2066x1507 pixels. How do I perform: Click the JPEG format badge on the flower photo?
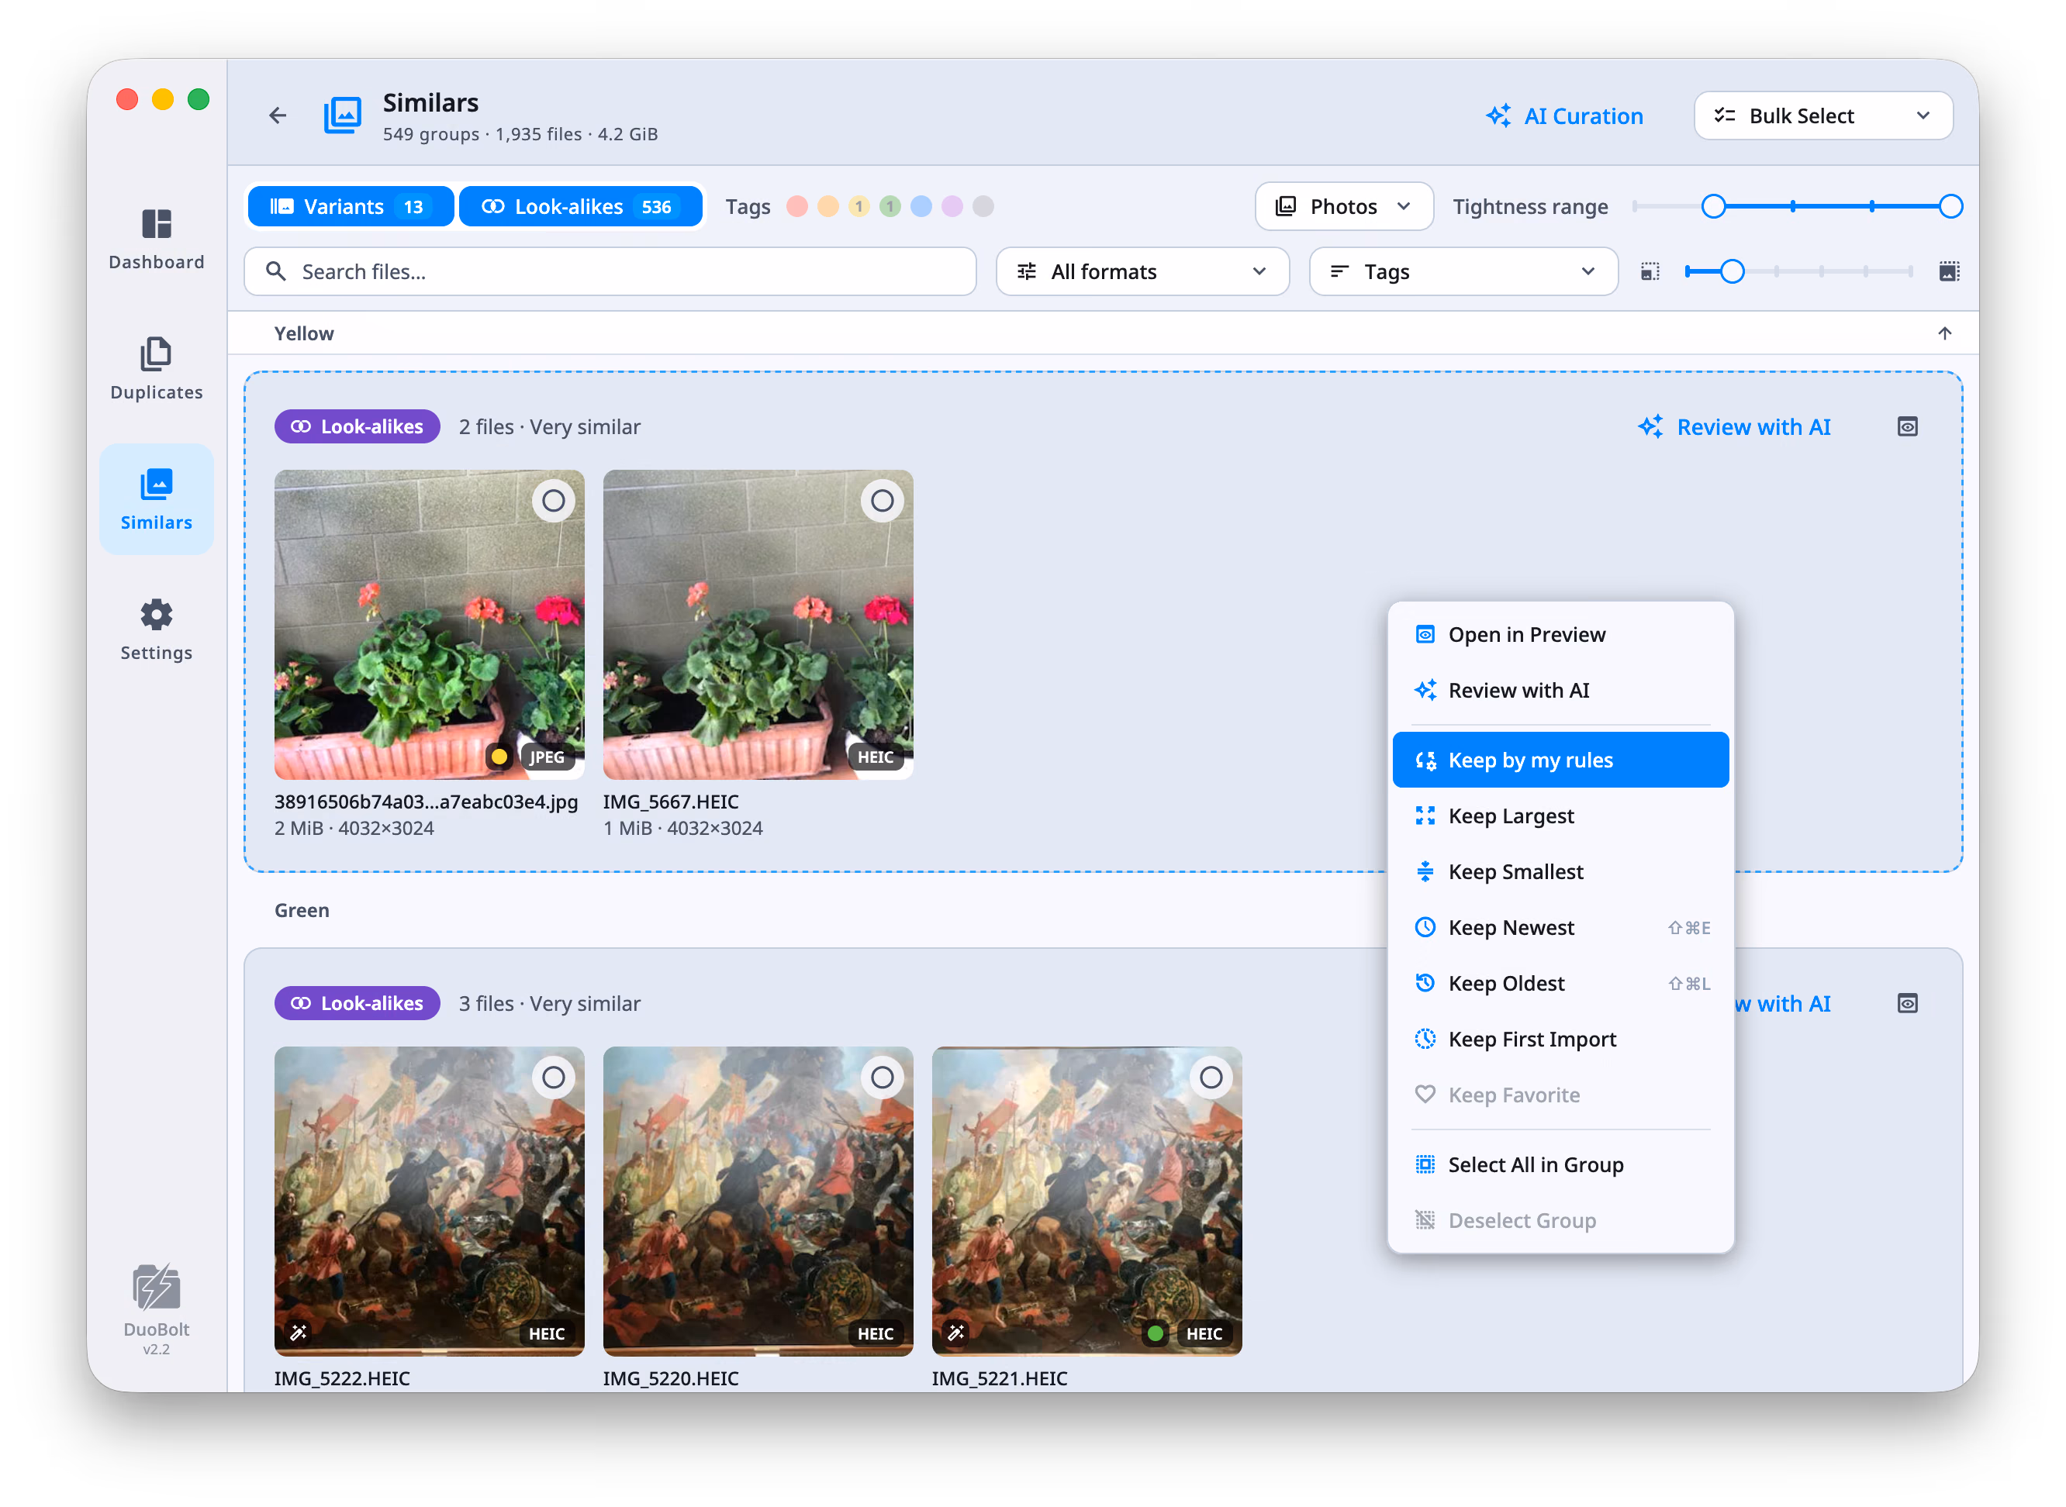pyautogui.click(x=547, y=757)
